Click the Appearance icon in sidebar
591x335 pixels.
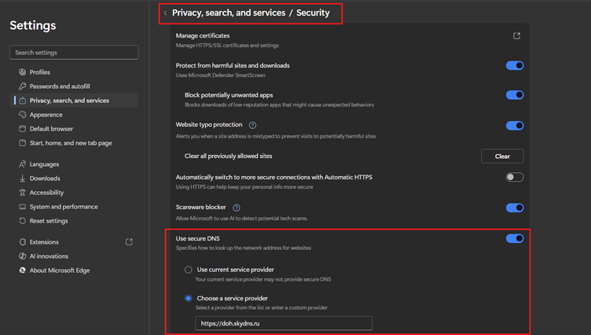23,115
